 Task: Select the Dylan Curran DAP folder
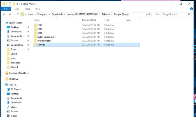pyautogui.click(x=46, y=37)
